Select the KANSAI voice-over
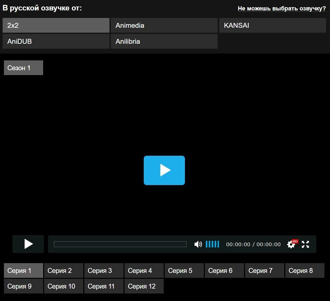Screen dimensions: 330x301 click(x=272, y=25)
